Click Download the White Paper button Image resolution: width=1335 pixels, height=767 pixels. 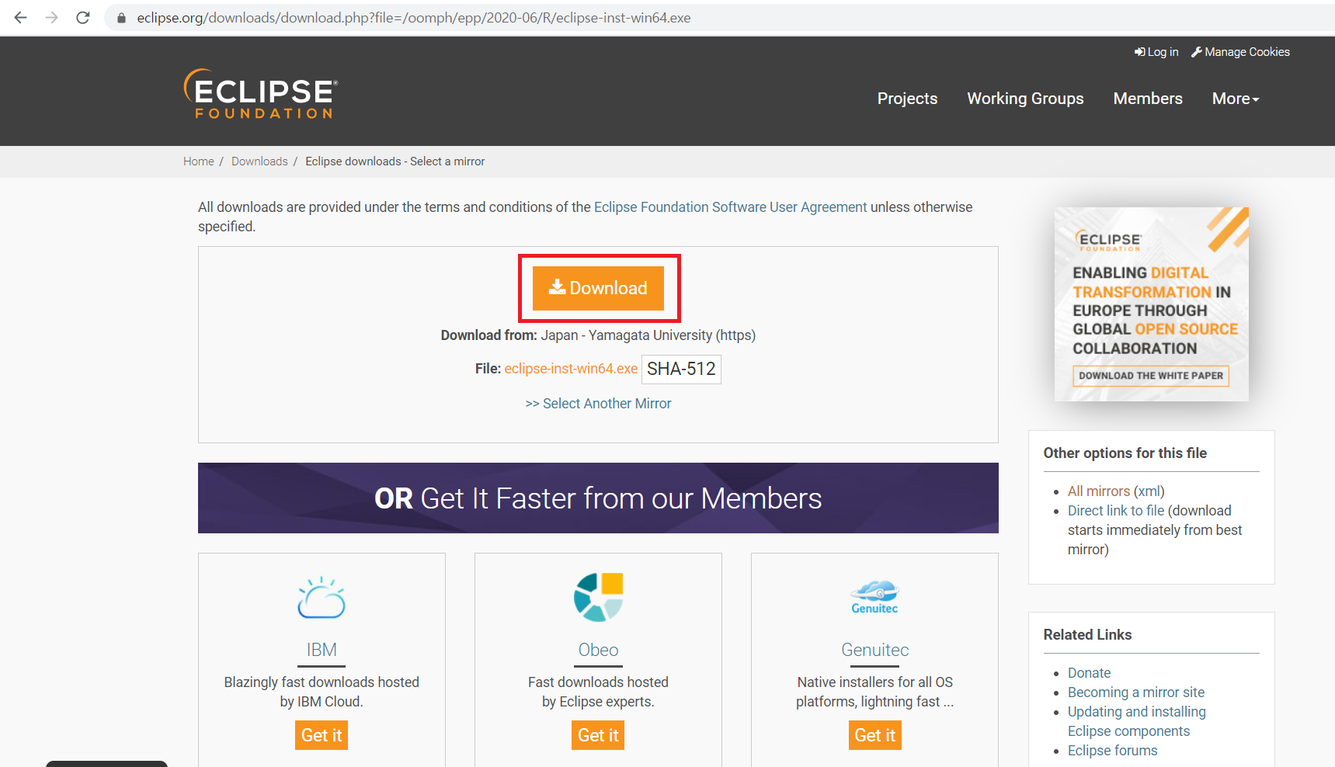(1151, 376)
